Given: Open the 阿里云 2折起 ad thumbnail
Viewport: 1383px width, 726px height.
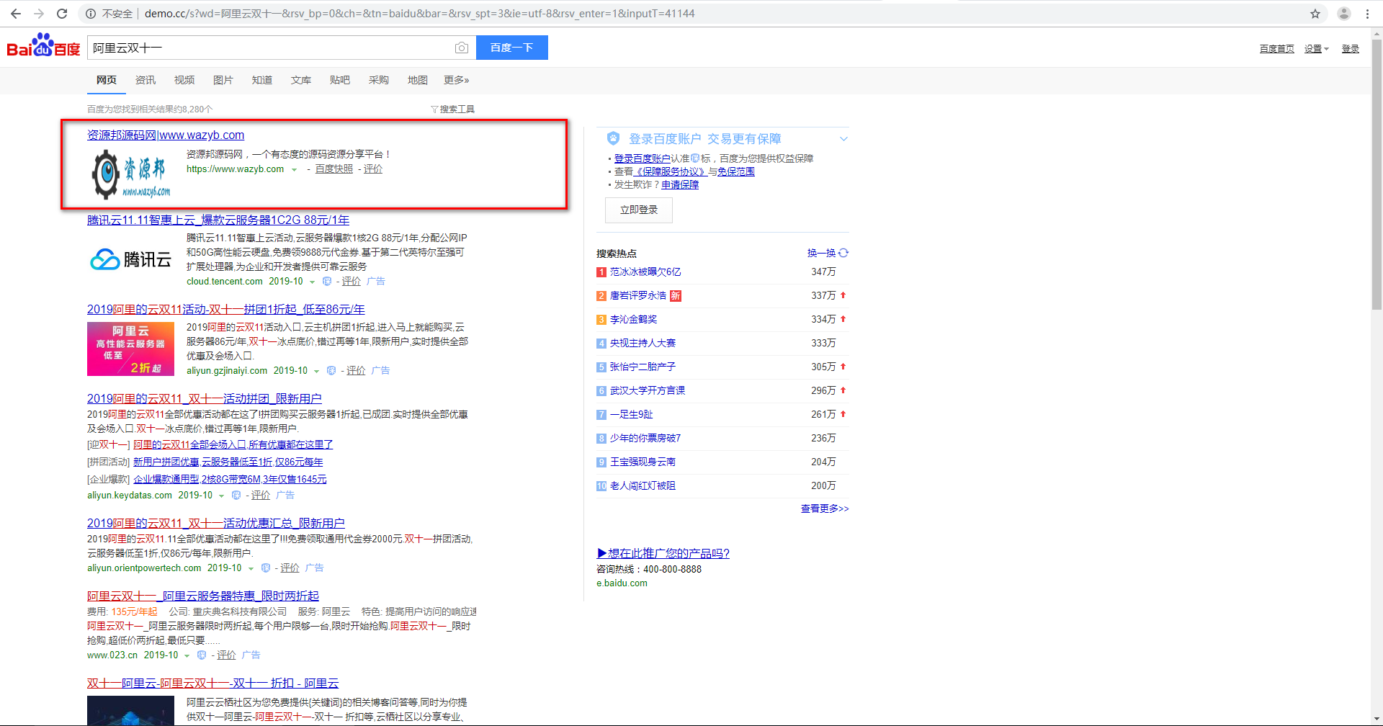Looking at the screenshot, I should click(130, 349).
